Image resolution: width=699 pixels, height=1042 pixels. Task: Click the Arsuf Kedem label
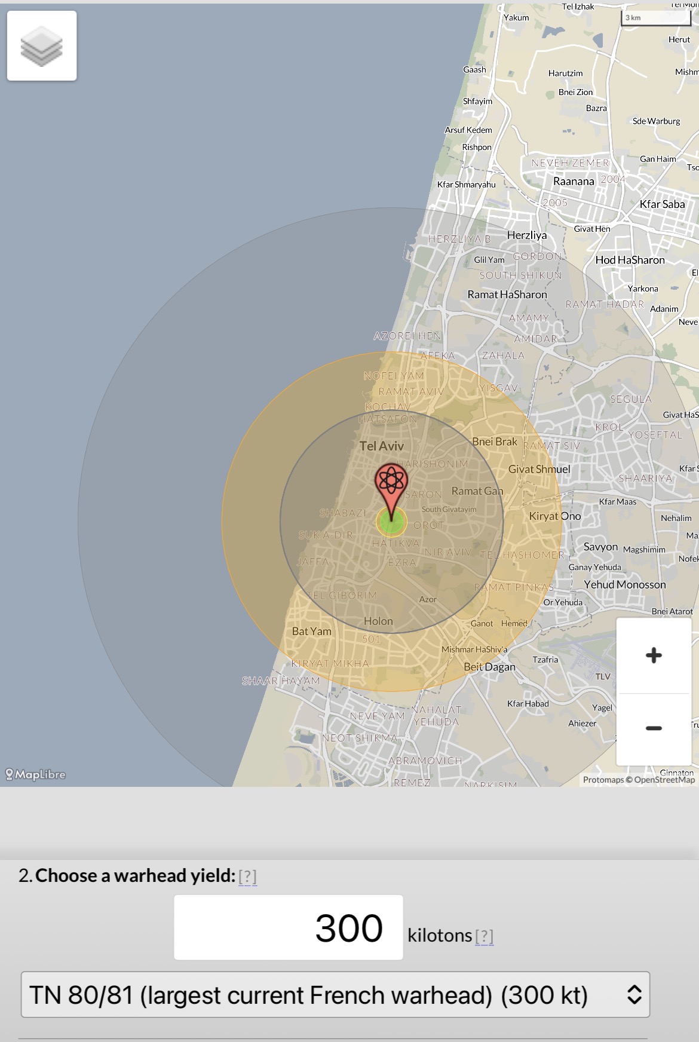(468, 130)
